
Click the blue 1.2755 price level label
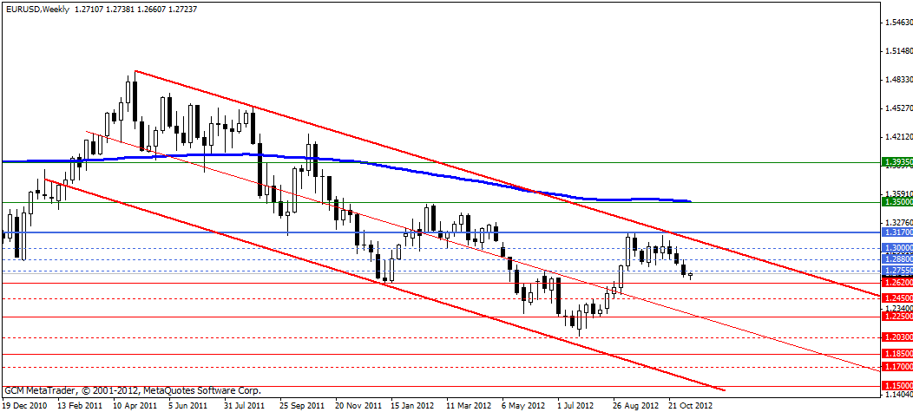pos(898,271)
